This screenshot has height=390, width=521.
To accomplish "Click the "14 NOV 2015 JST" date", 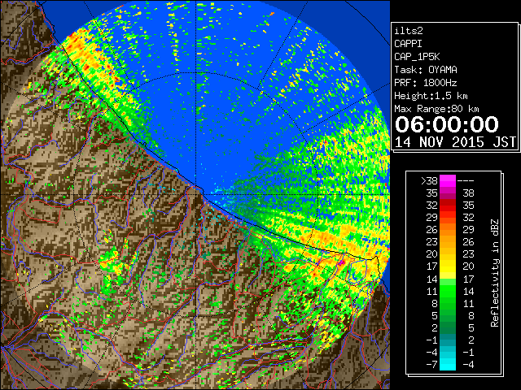I will pyautogui.click(x=455, y=142).
